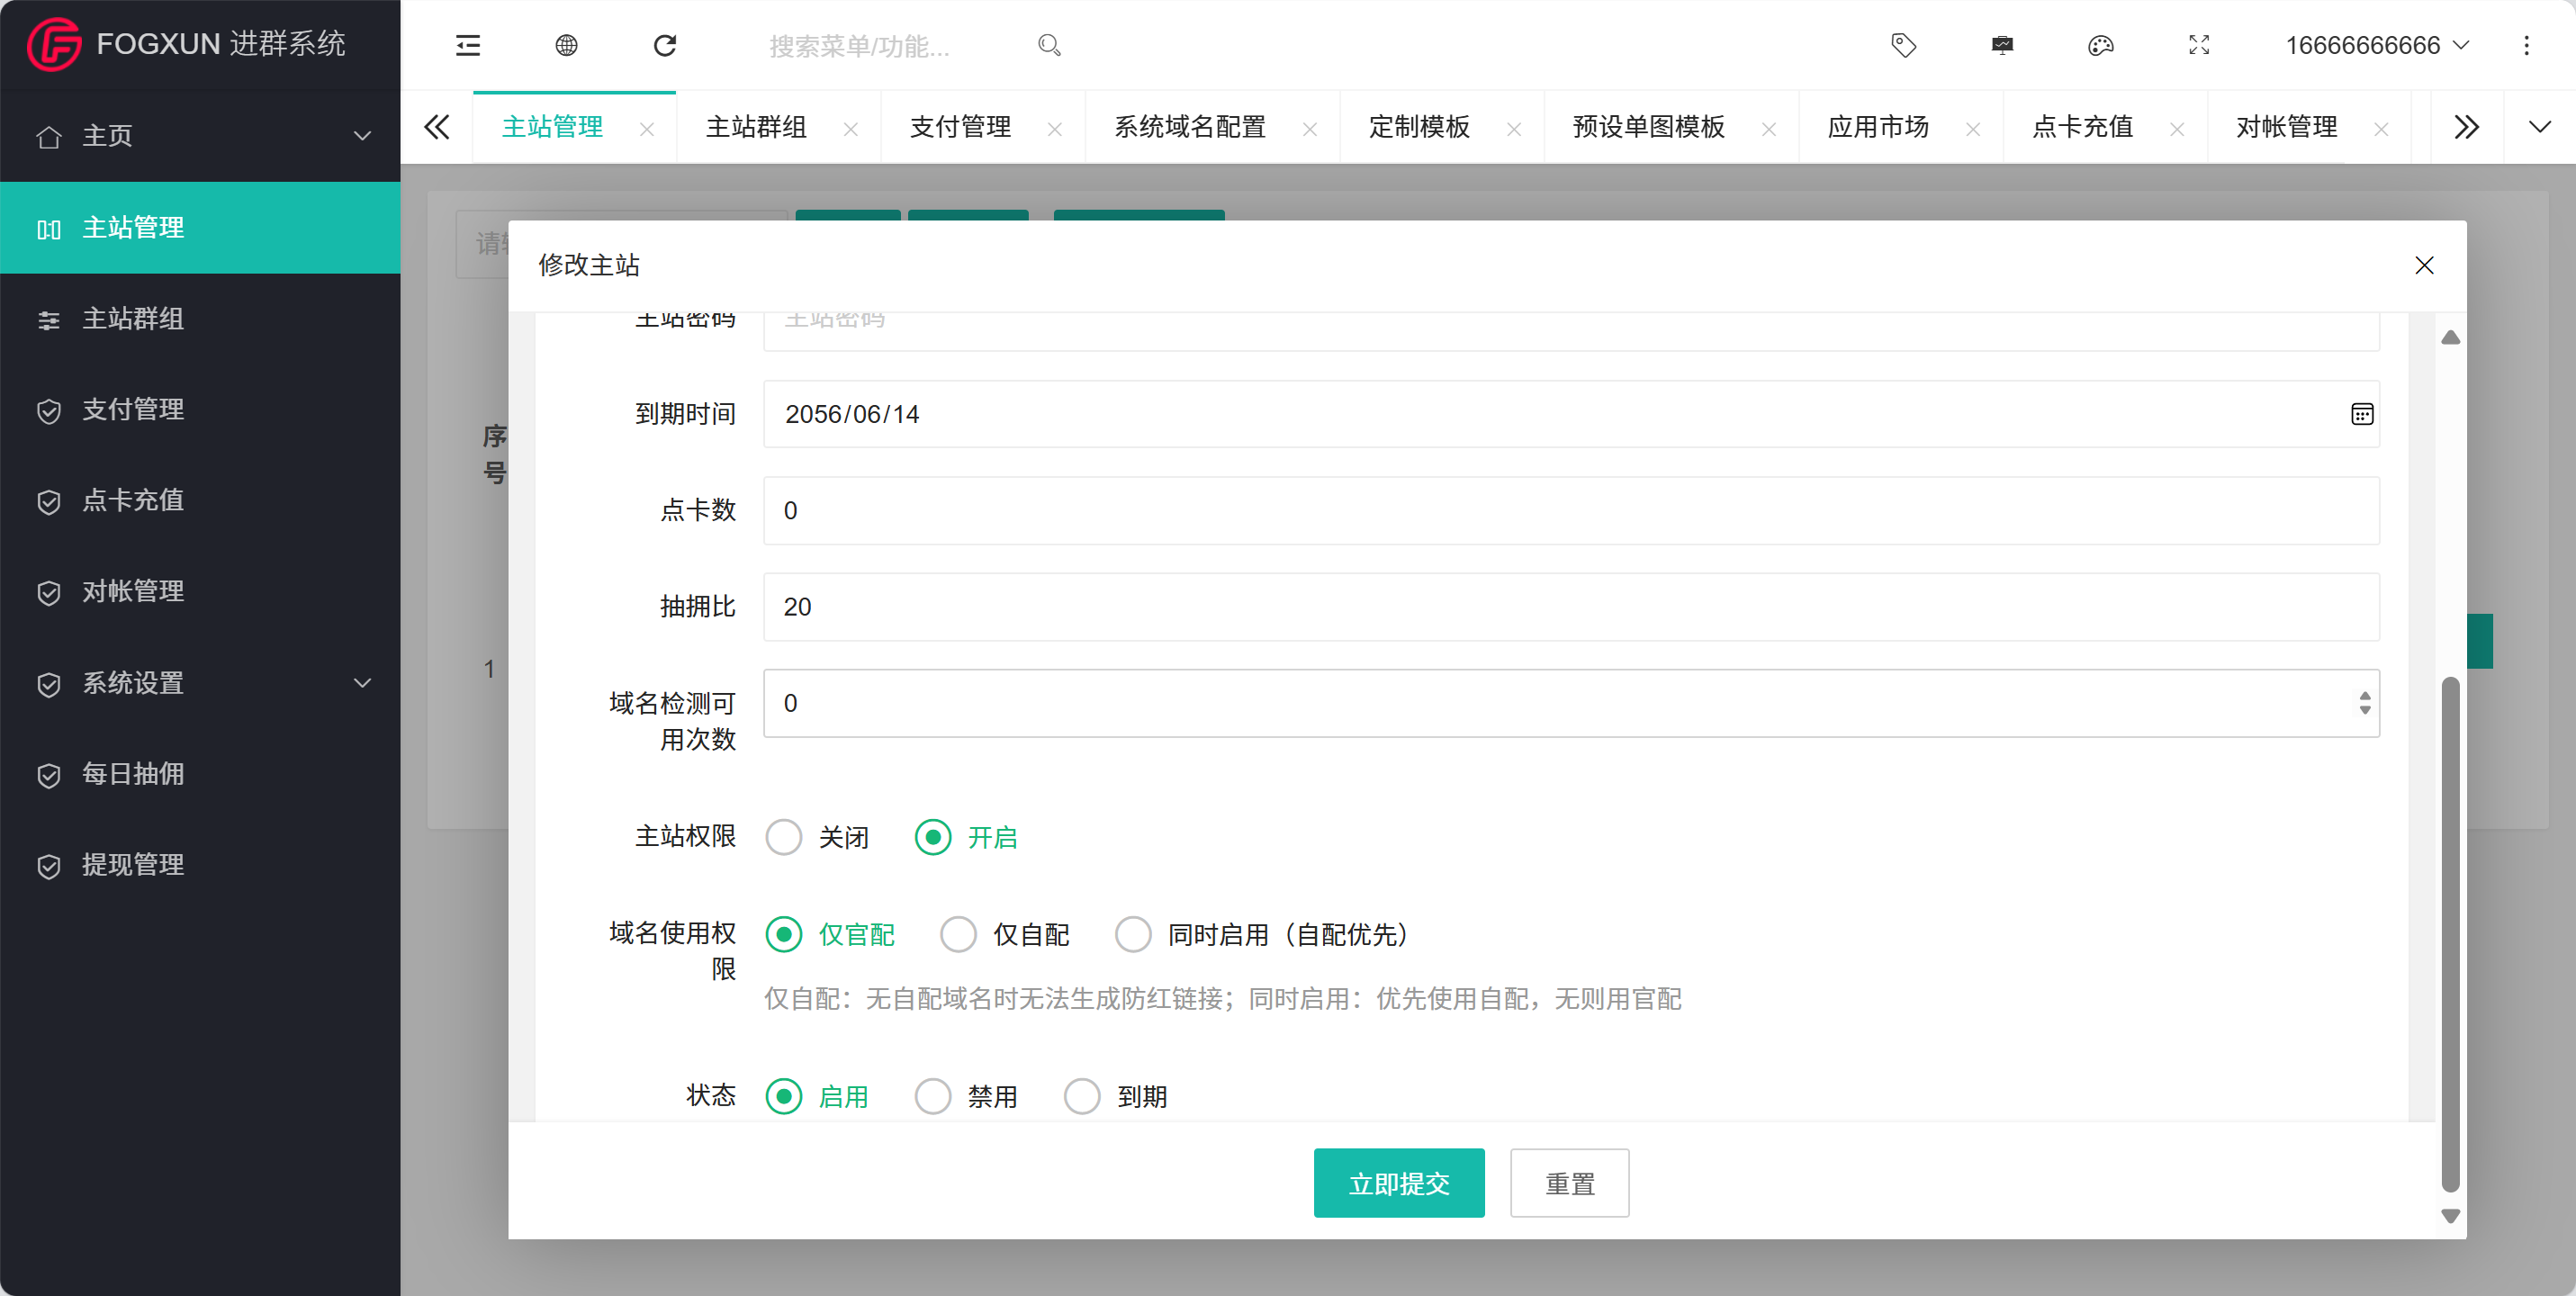Switch to 支付管理 tab
Screen dimensions: 2576x1296
(960, 127)
